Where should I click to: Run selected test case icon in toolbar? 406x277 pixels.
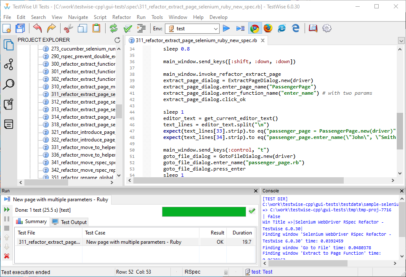click(x=240, y=28)
